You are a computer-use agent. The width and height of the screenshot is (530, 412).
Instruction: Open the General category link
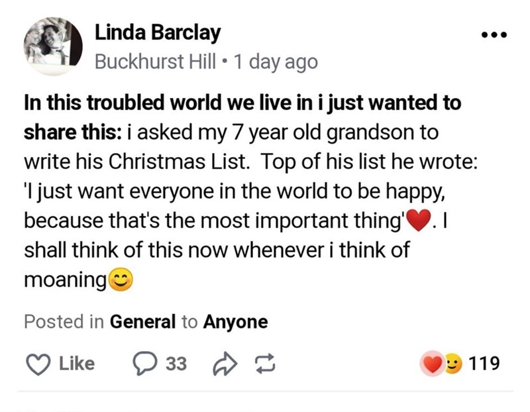point(142,322)
